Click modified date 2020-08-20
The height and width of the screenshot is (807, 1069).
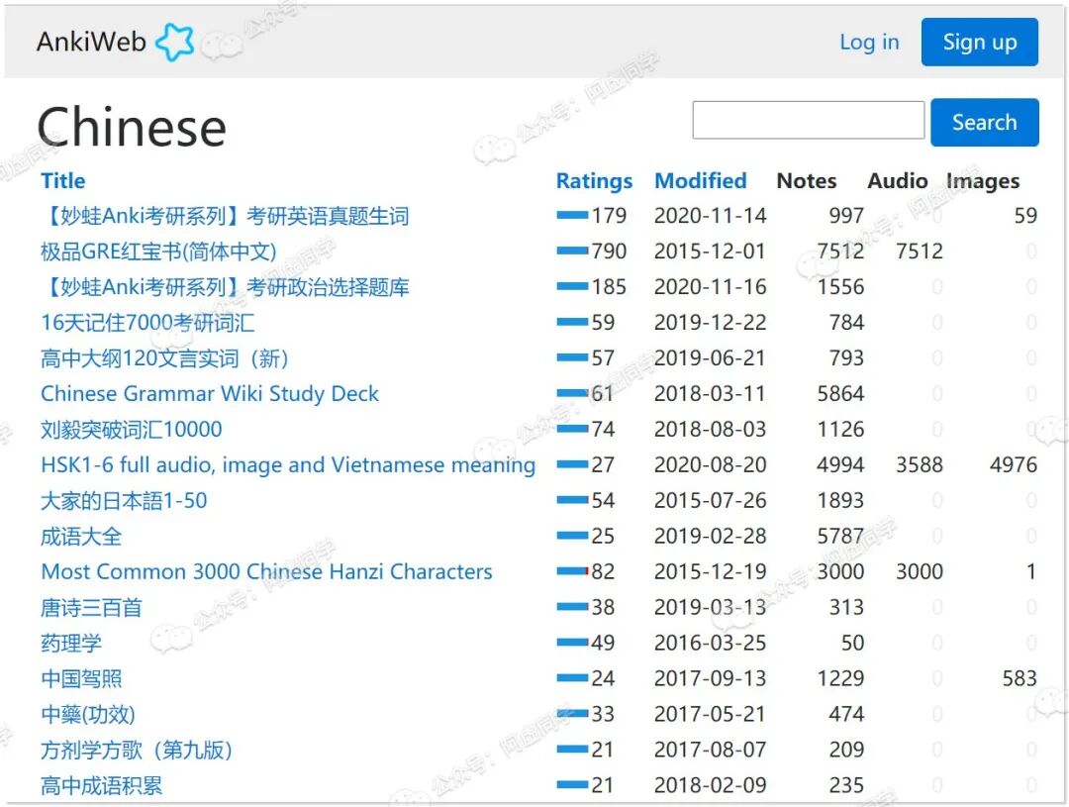point(710,464)
